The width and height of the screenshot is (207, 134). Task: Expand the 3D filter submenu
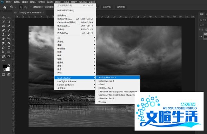click(75, 38)
